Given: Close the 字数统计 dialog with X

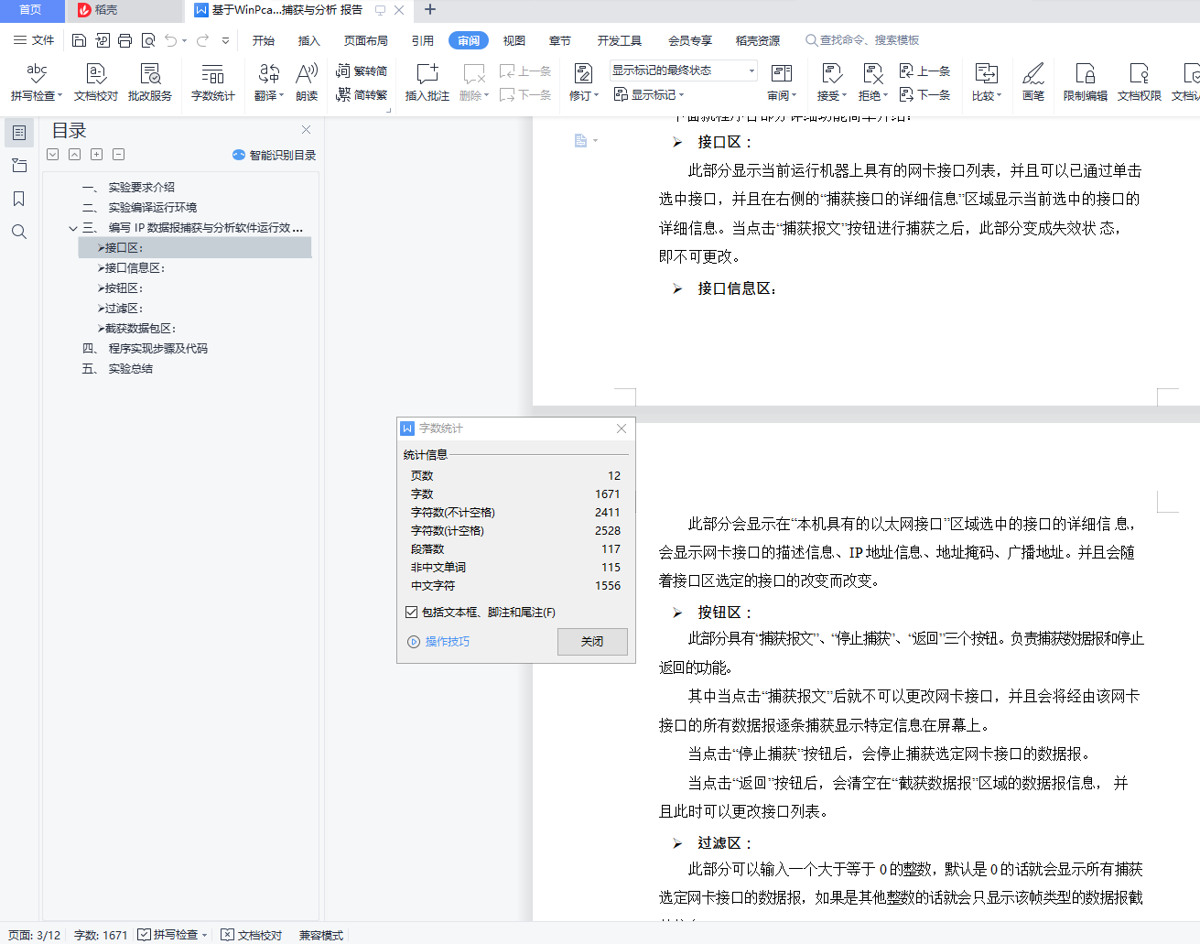Looking at the screenshot, I should click(622, 429).
